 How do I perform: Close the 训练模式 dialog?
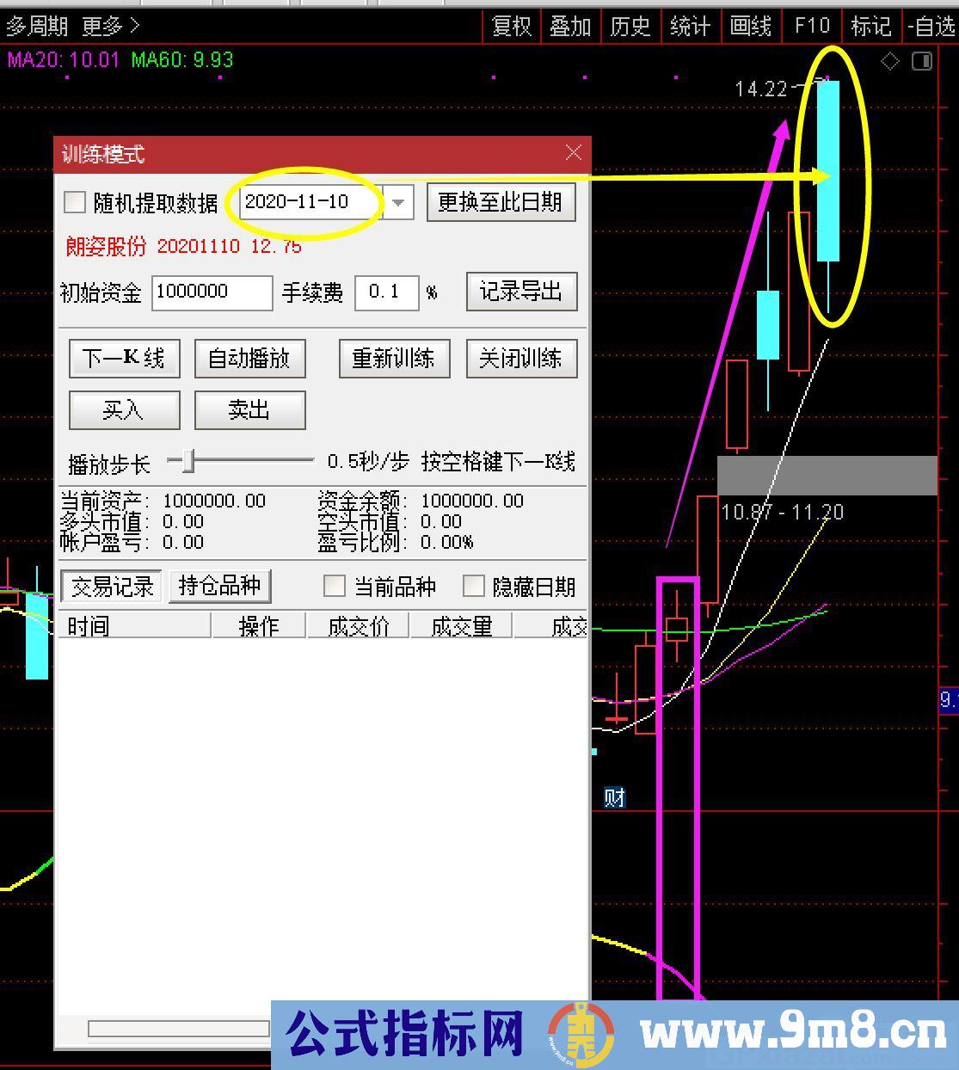[x=574, y=153]
